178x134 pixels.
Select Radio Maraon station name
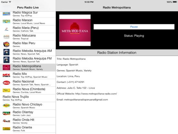point(23,20)
